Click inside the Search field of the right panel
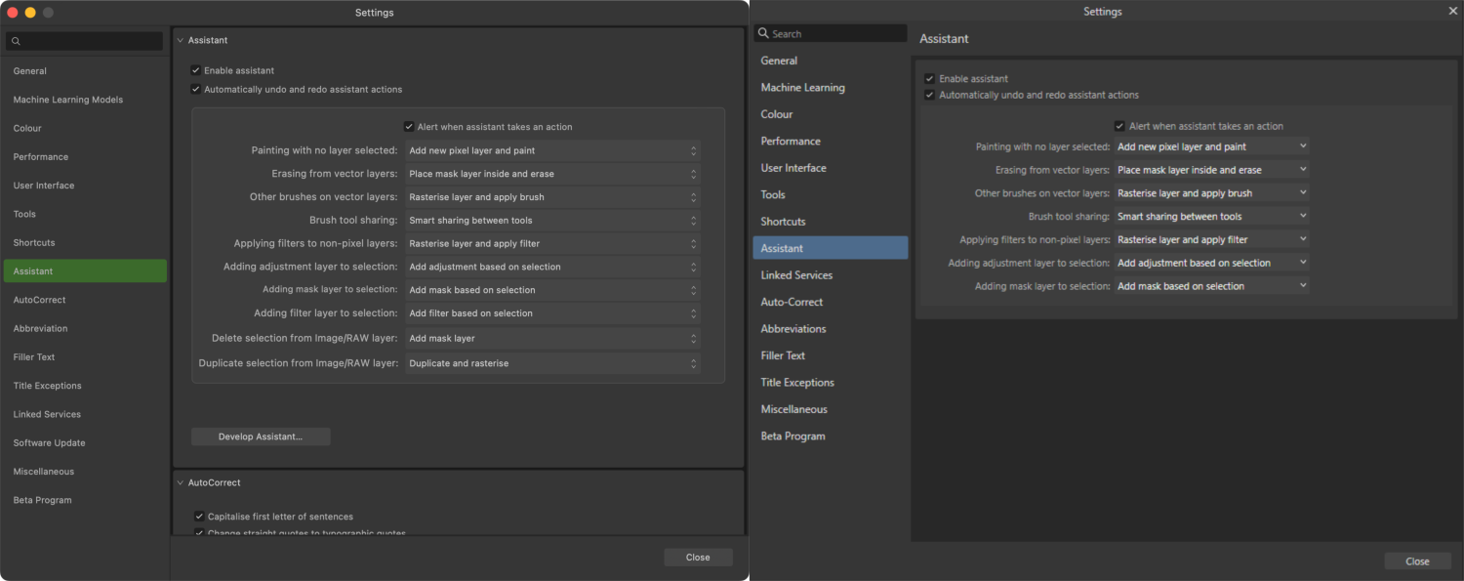This screenshot has width=1464, height=581. click(830, 33)
